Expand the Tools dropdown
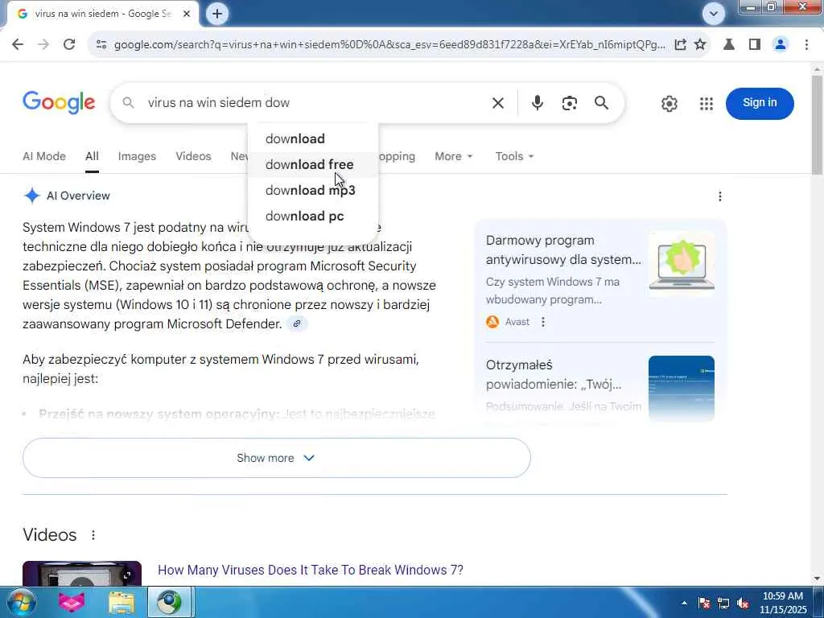This screenshot has width=824, height=618. (514, 157)
